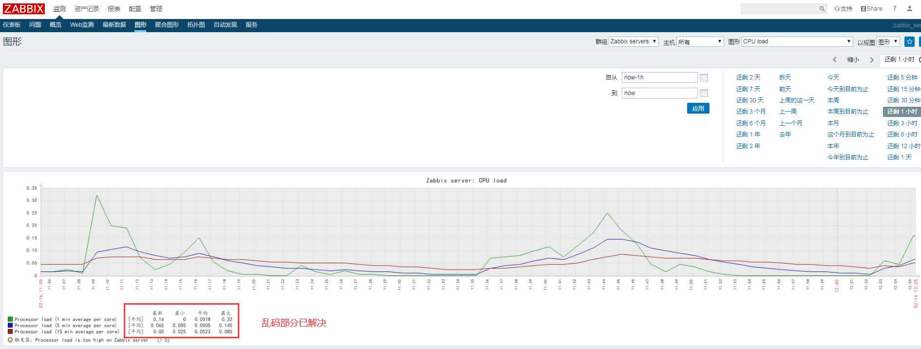The height and width of the screenshot is (349, 921).
Task: Open the user profile icon
Action: point(909,9)
